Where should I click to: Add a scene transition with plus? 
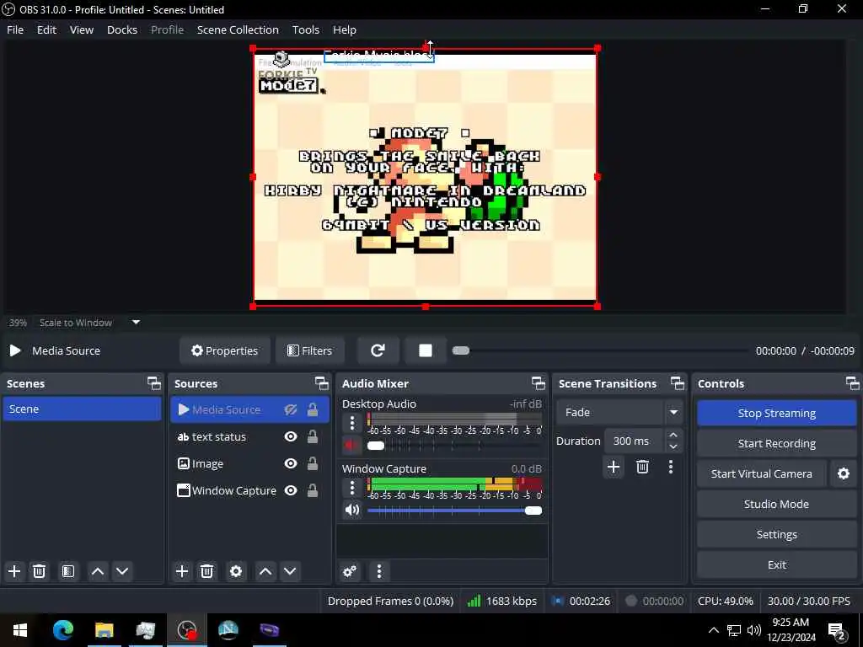point(614,467)
